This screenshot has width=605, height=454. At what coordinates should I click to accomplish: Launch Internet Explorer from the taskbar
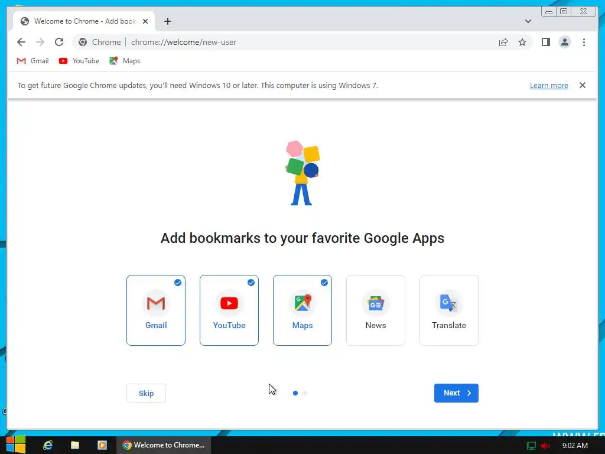(48, 445)
